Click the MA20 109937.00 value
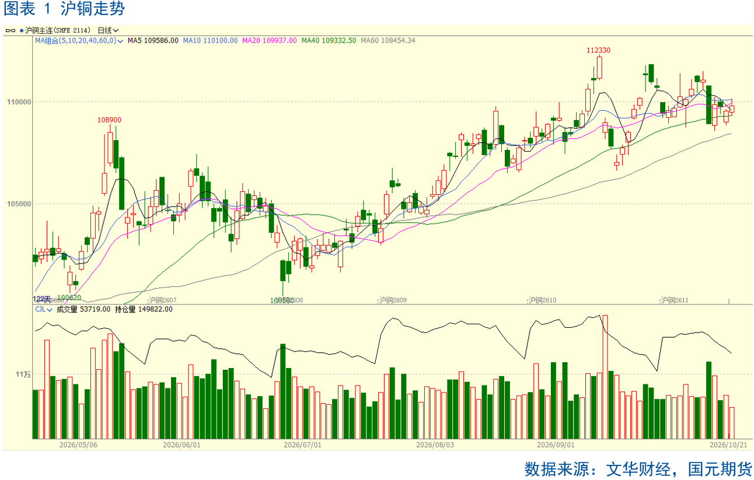 pos(270,41)
